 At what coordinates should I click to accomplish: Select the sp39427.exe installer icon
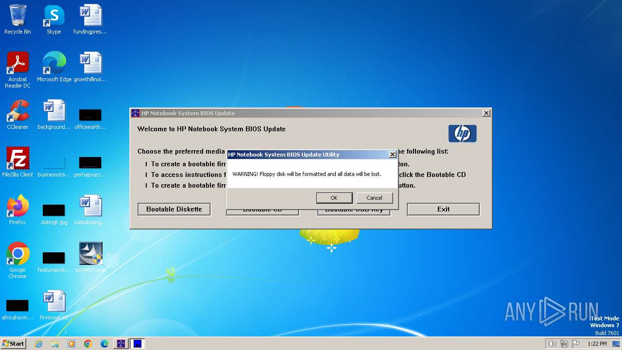pos(90,258)
